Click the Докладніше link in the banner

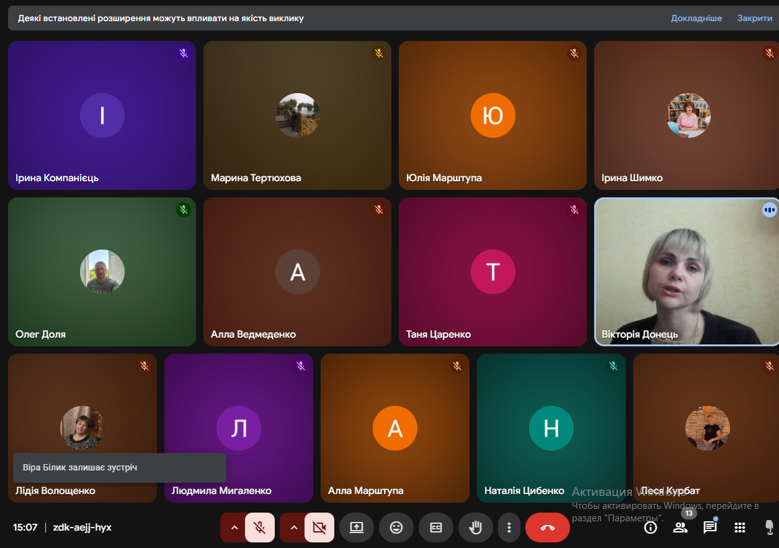click(x=696, y=18)
